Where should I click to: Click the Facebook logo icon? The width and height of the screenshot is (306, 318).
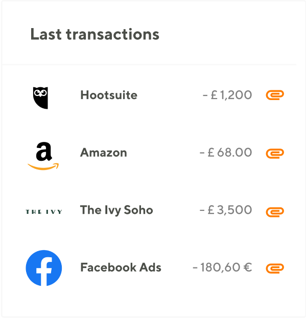(44, 268)
